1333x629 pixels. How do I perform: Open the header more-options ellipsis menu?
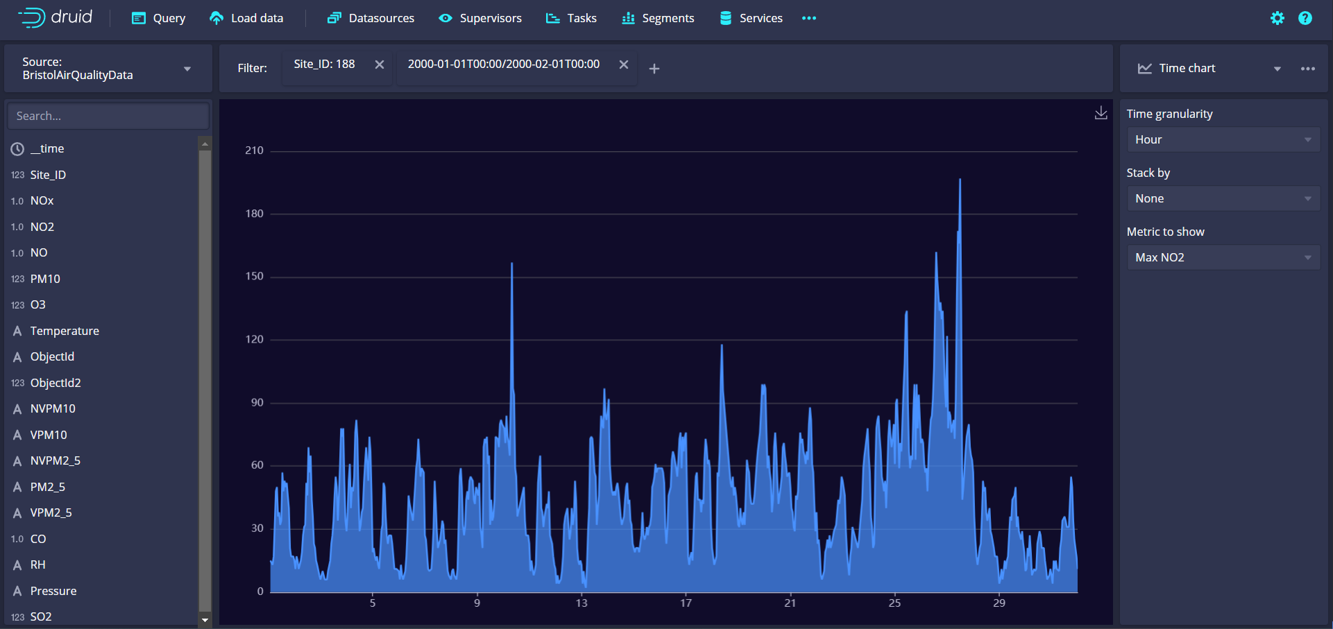click(x=809, y=18)
